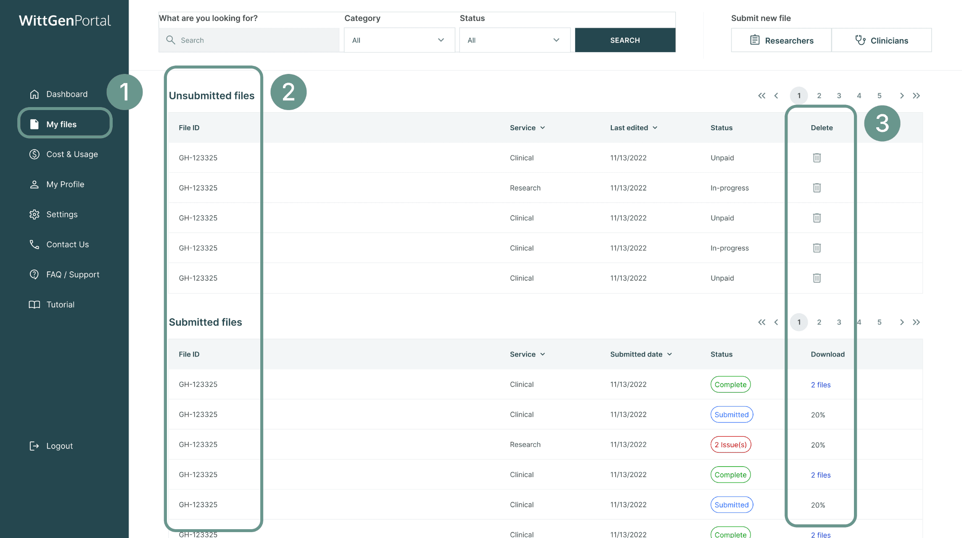Go to last page of Unsubmitted files

click(917, 96)
